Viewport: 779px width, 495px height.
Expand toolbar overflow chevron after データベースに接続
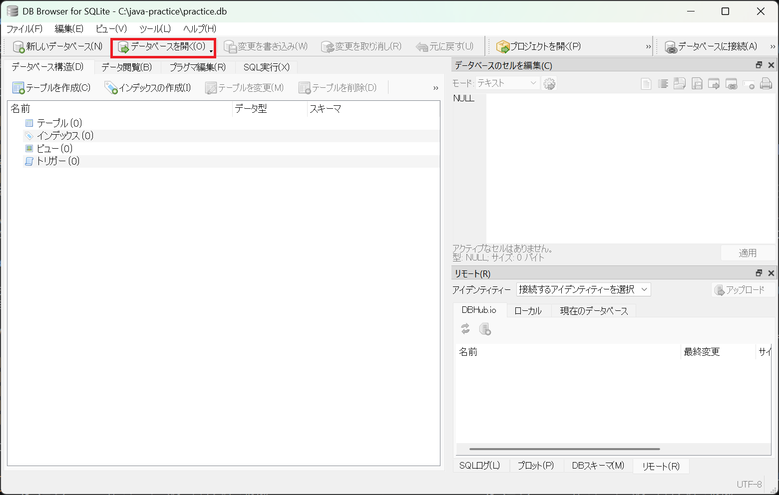[773, 47]
